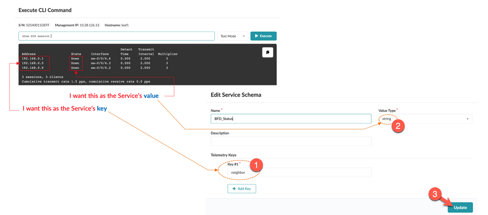Click the Name field containing BFD_Status

[x=291, y=119]
